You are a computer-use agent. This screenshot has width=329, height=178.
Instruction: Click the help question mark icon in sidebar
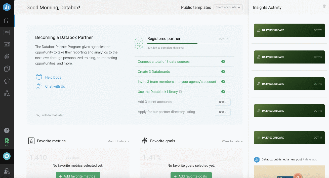pyautogui.click(x=7, y=130)
